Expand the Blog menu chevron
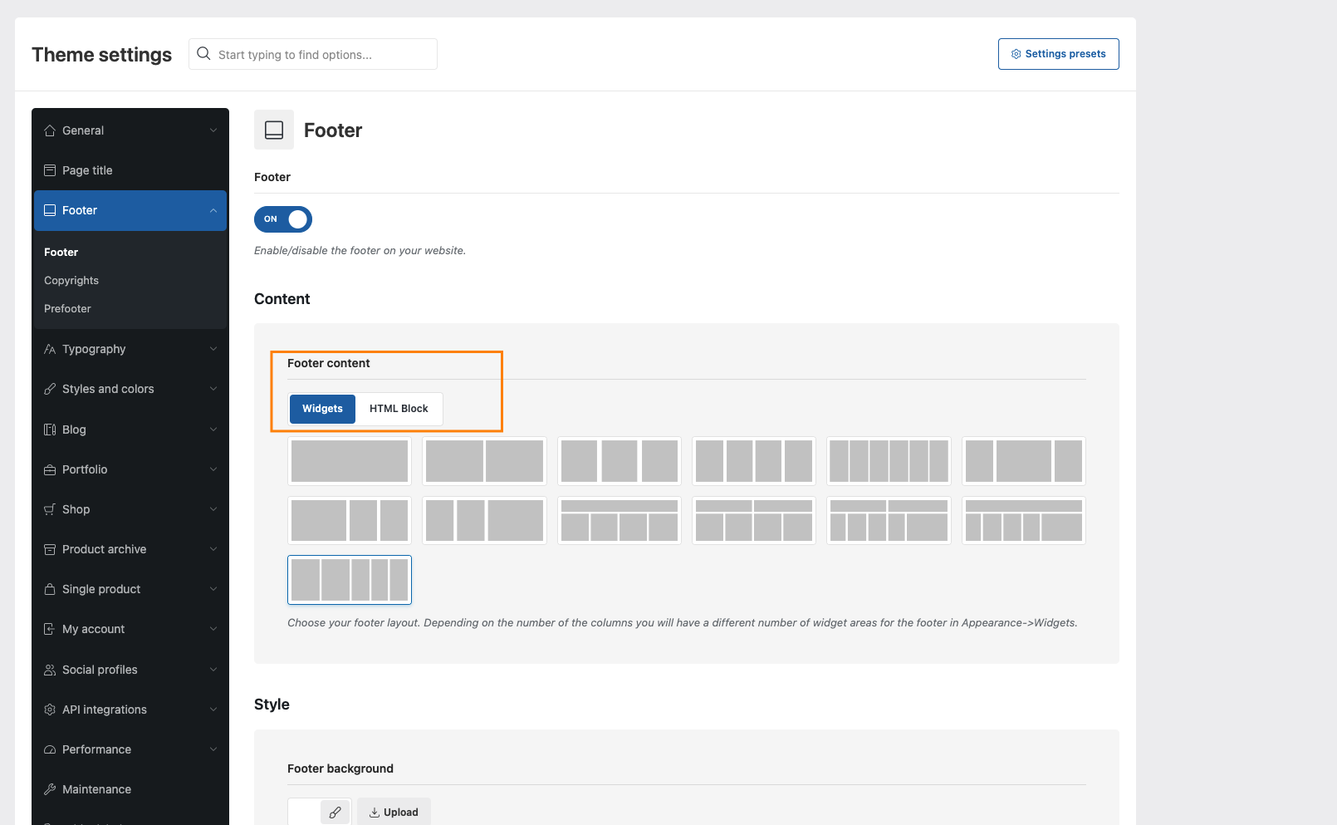This screenshot has width=1337, height=825. [x=213, y=430]
